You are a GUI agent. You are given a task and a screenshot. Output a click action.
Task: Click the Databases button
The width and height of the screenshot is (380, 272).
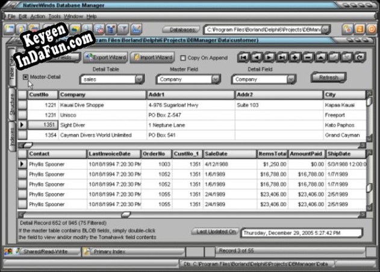tap(181, 30)
